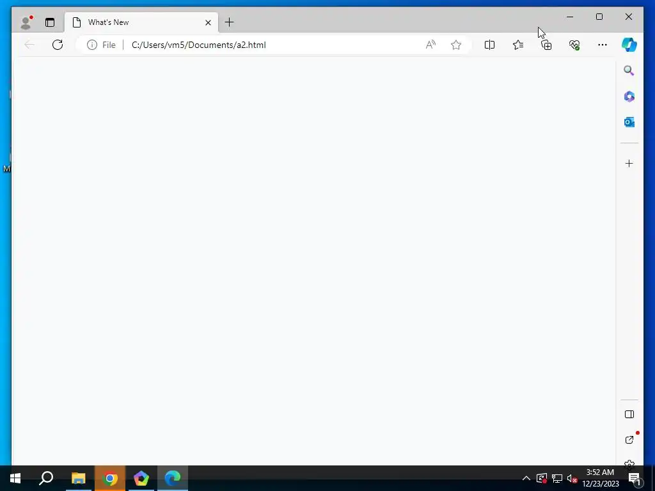Open taskbar search magnifier
Screen dimensions: 655x491
point(46,478)
